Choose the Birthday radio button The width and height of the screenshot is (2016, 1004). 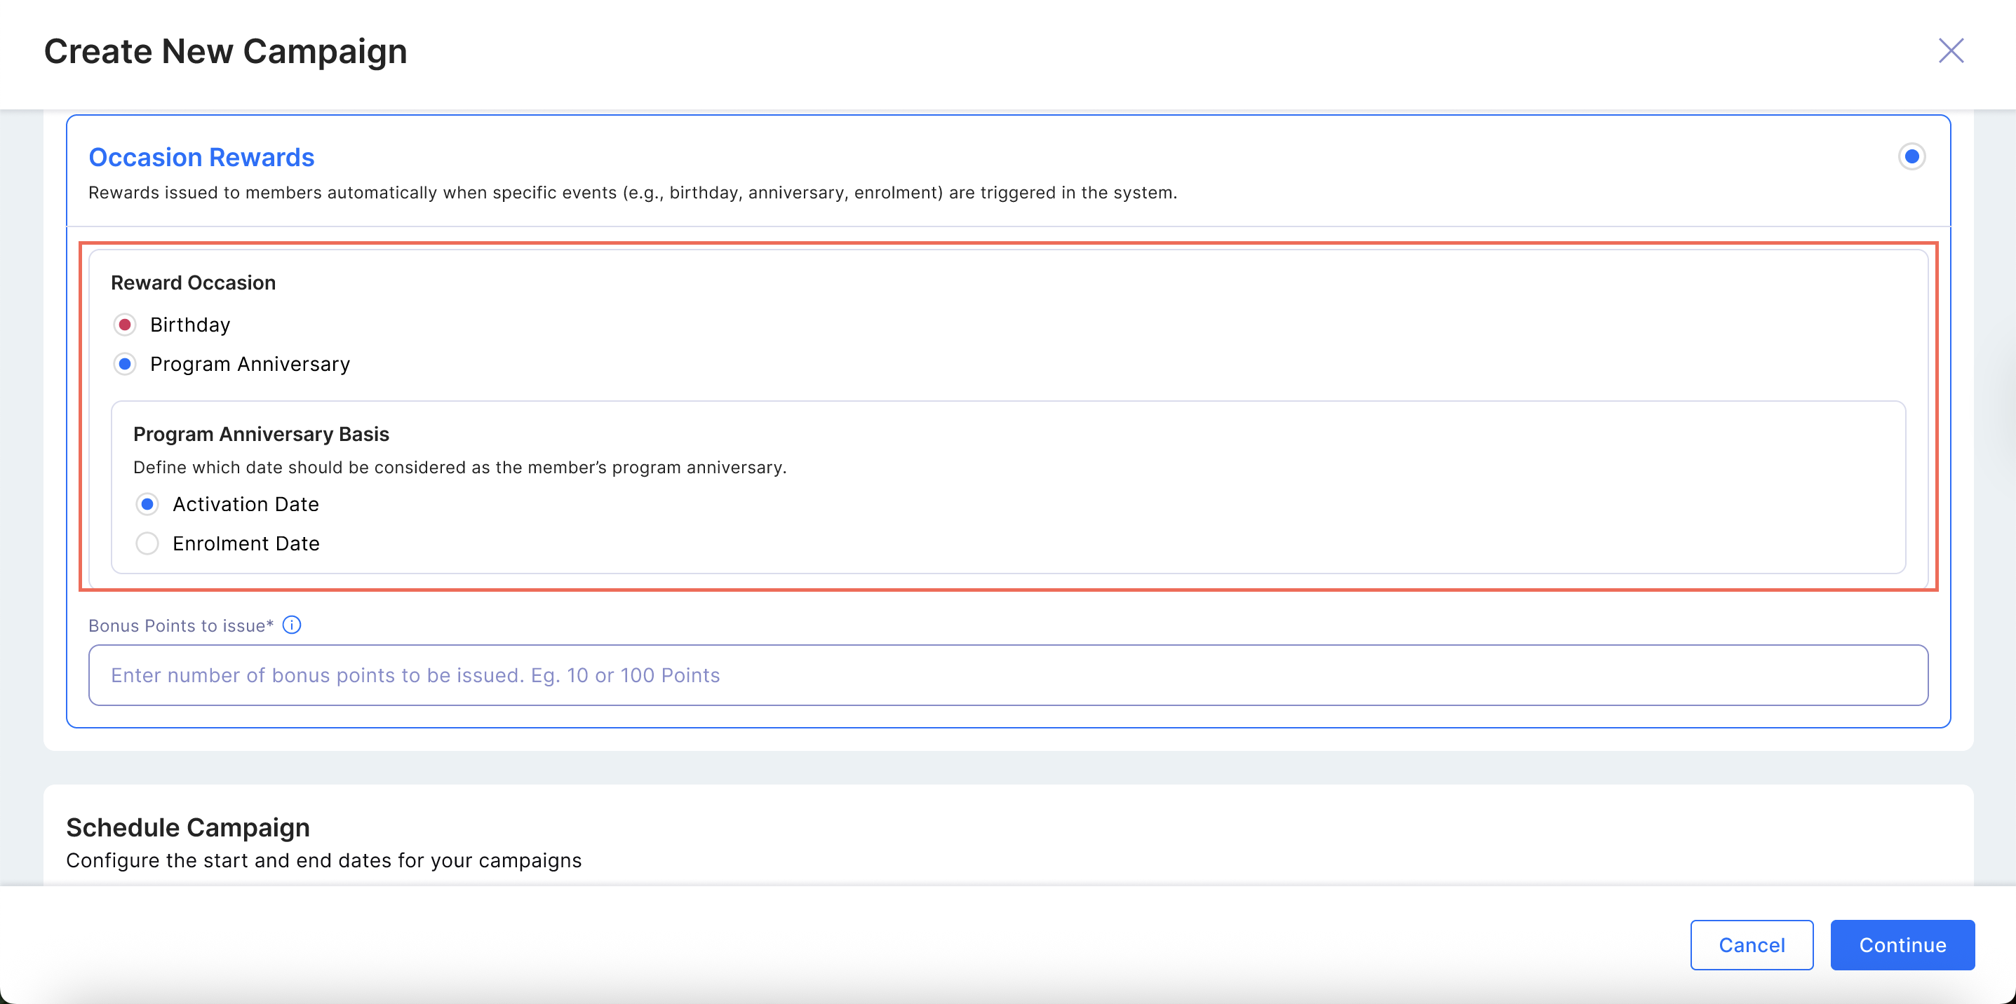[124, 325]
